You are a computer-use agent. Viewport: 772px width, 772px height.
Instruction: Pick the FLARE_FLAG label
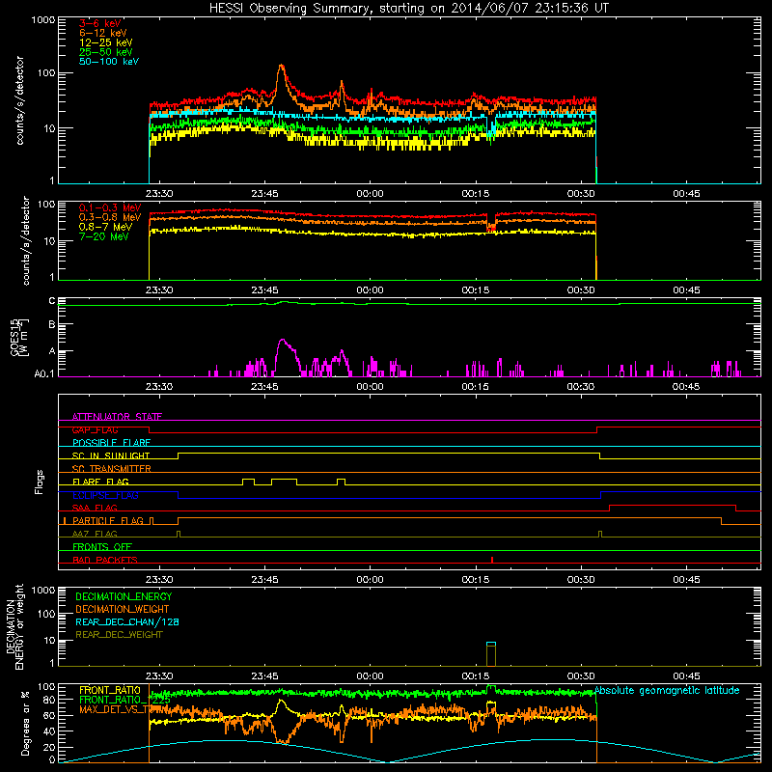[100, 482]
